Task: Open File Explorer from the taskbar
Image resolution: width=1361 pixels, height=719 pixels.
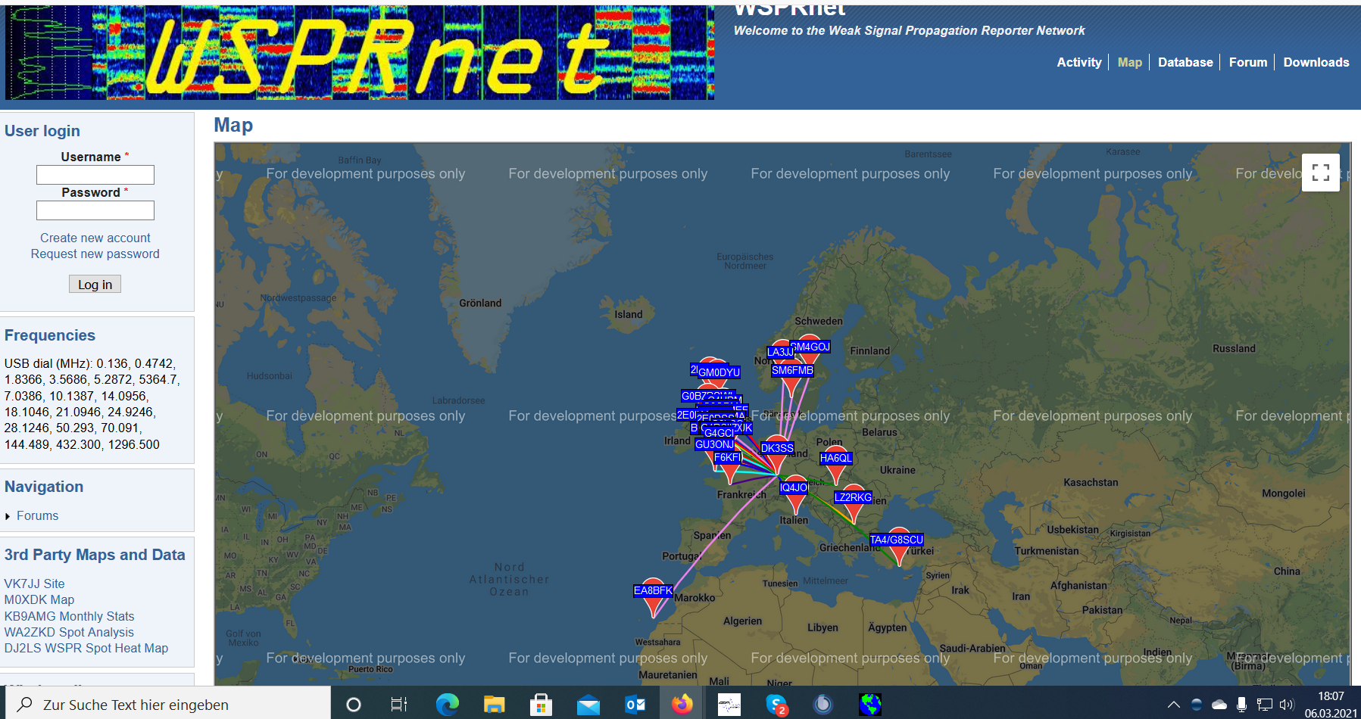Action: [x=495, y=705]
